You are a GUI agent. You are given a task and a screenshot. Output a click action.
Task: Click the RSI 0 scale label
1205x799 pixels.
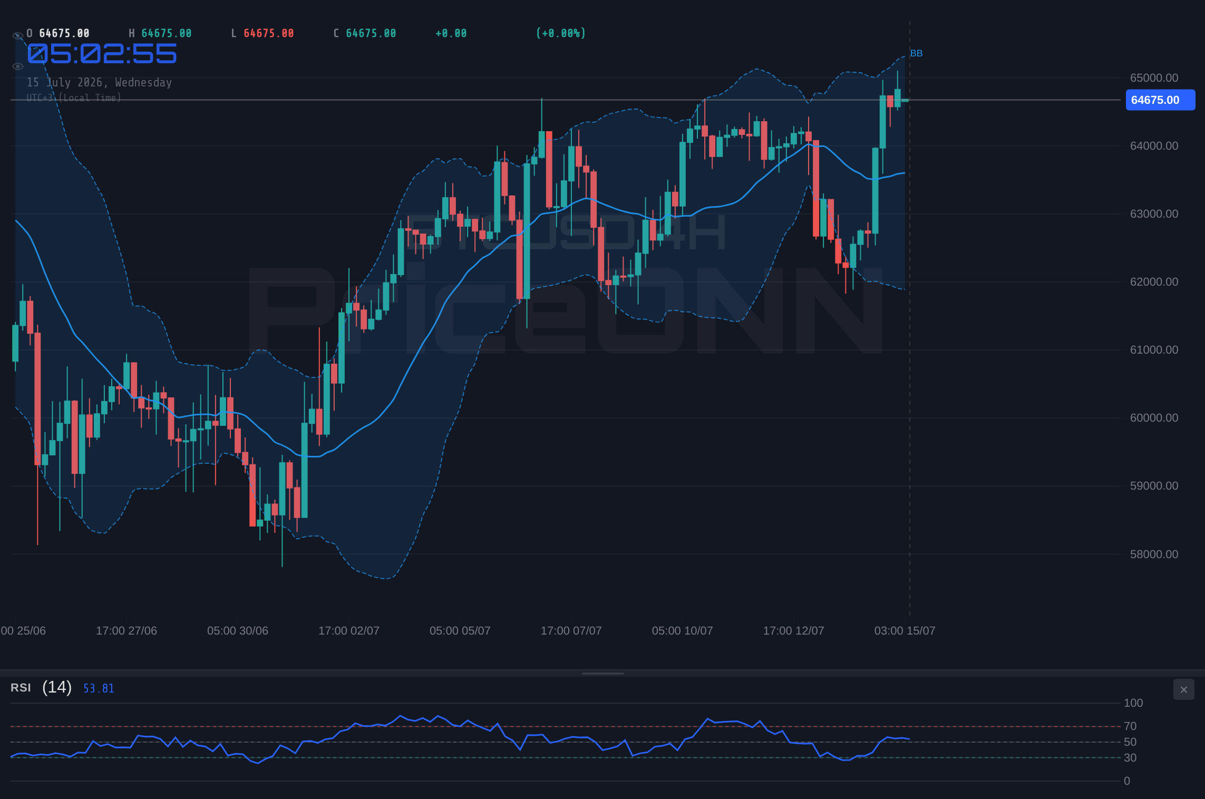pos(1127,781)
